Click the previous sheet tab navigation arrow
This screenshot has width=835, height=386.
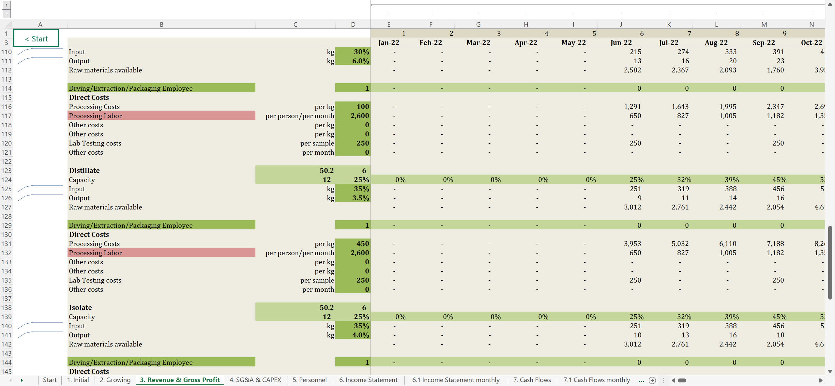(10, 380)
